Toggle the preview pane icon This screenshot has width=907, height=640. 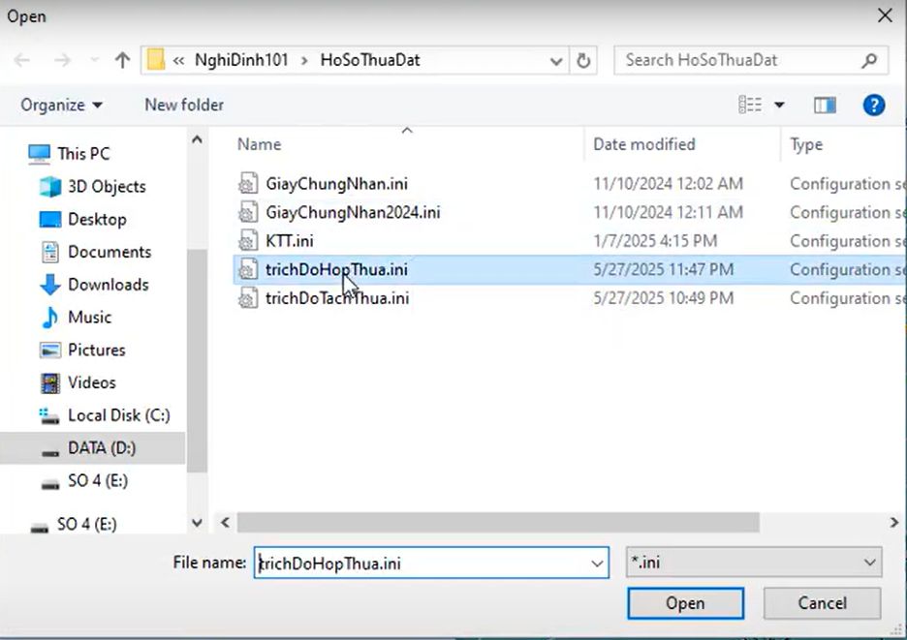point(825,105)
